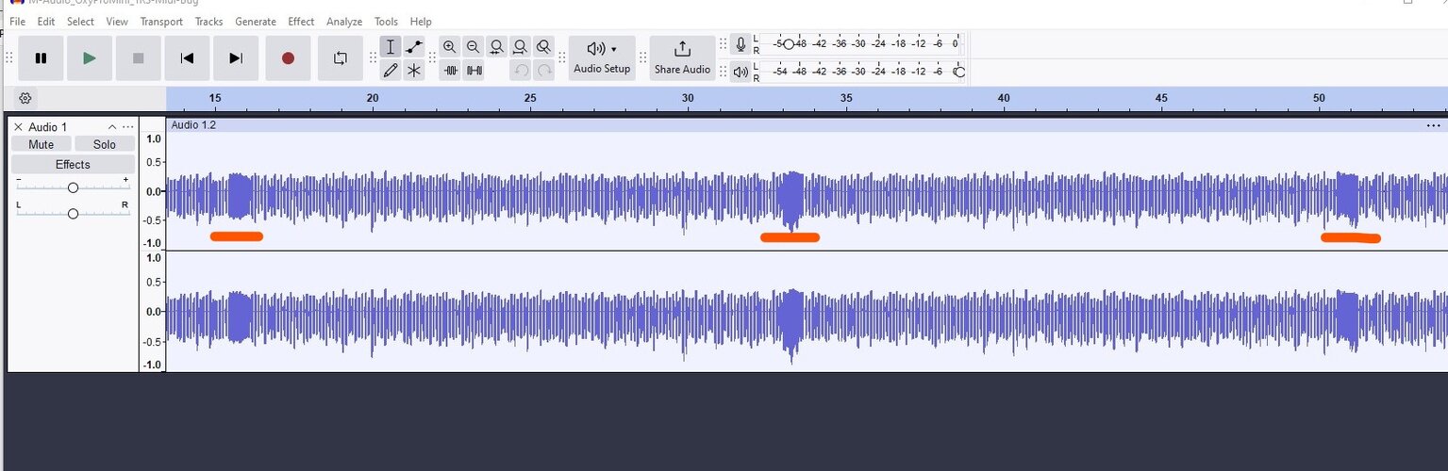Open Audio 1.2 clip options menu

click(x=1434, y=125)
